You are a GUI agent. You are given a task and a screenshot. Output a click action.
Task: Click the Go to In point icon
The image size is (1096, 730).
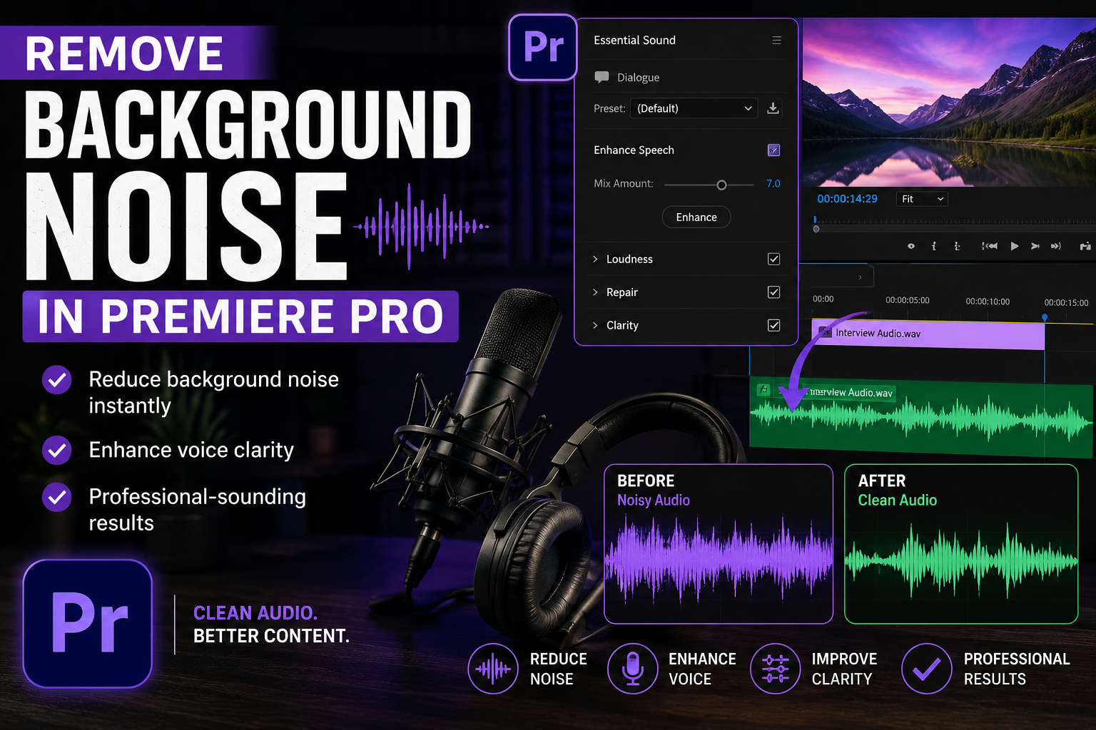pyautogui.click(x=989, y=246)
